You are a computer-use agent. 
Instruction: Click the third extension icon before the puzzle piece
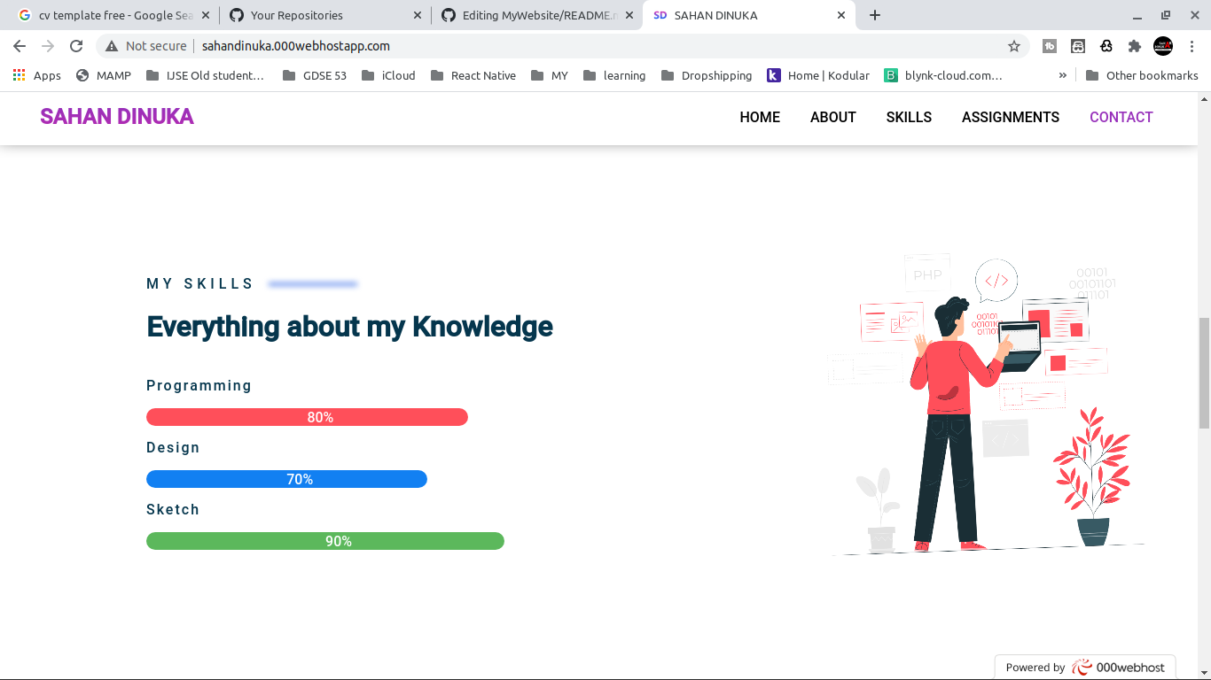click(1106, 46)
